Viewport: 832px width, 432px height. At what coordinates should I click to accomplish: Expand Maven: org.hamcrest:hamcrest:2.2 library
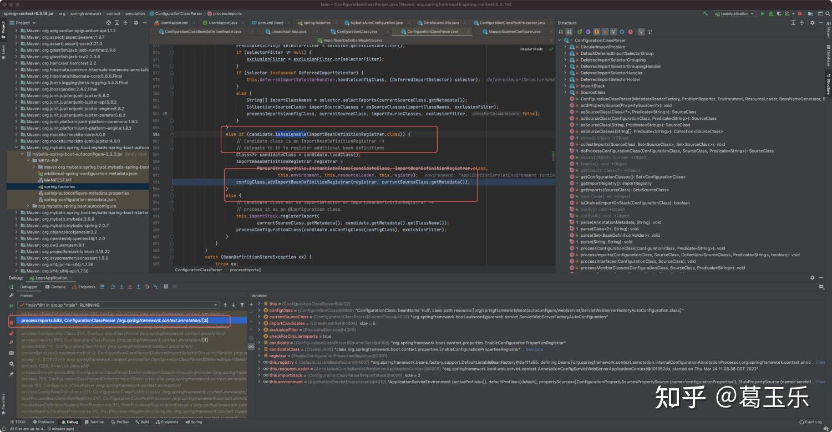(17, 63)
